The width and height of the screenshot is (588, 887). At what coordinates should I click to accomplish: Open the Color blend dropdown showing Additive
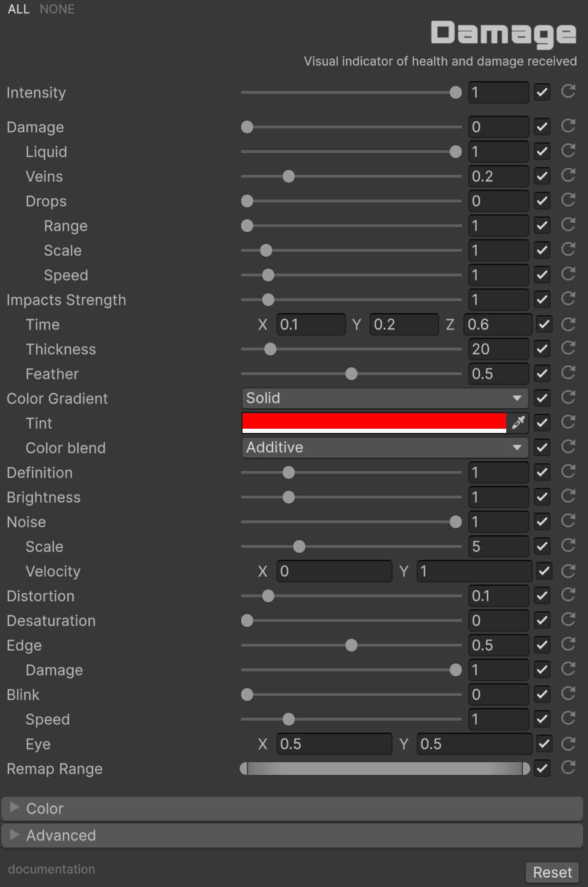(385, 448)
